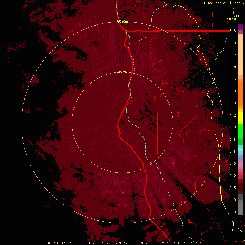Image resolution: width=245 pixels, height=245 pixels.
Task: Click the yellow segment of the color bar
Action: click(240, 117)
